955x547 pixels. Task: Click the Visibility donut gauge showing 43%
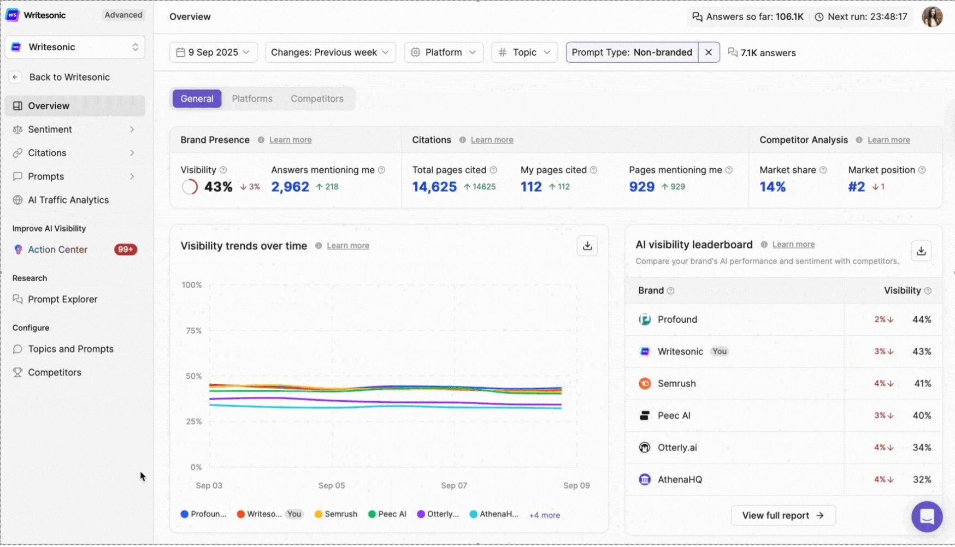pyautogui.click(x=189, y=186)
